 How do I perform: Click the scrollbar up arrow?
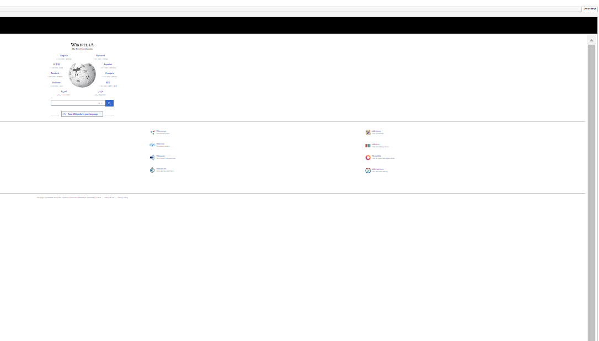point(591,40)
